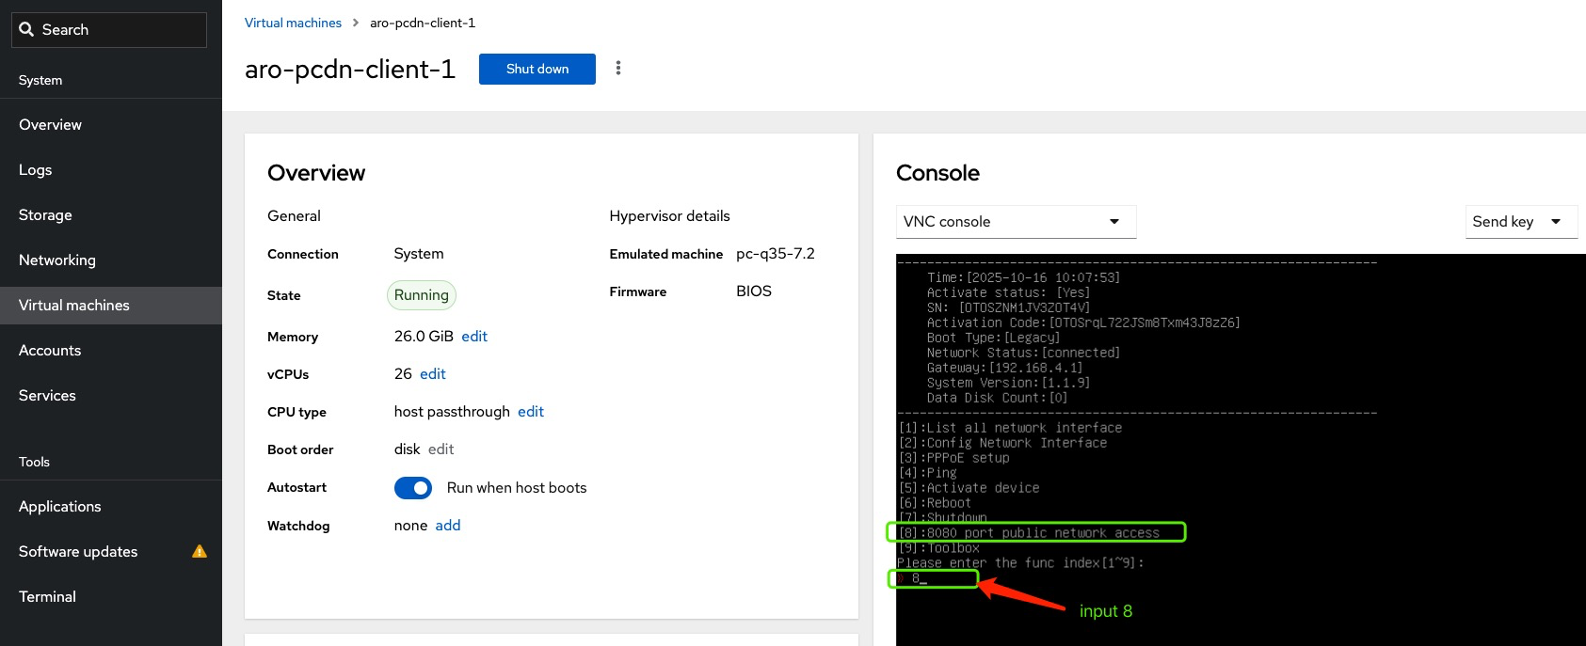This screenshot has width=1586, height=646.
Task: Edit the vCPUs count
Action: coord(433,374)
